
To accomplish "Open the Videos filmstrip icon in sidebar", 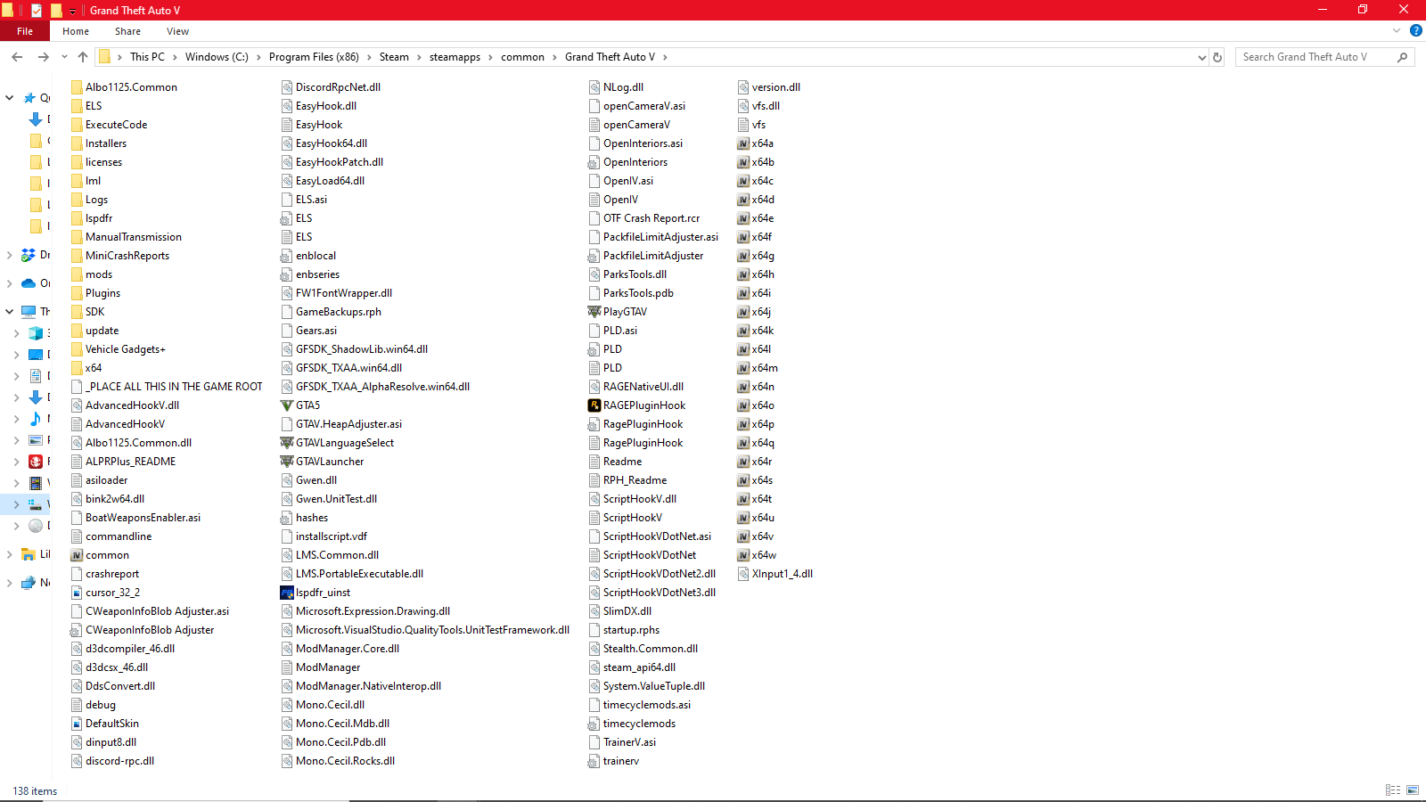I will coord(36,483).
